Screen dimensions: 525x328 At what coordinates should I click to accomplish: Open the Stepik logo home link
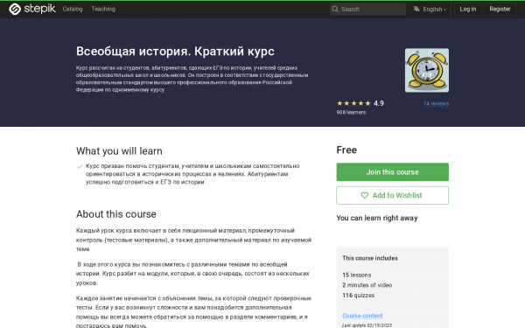tap(32, 9)
